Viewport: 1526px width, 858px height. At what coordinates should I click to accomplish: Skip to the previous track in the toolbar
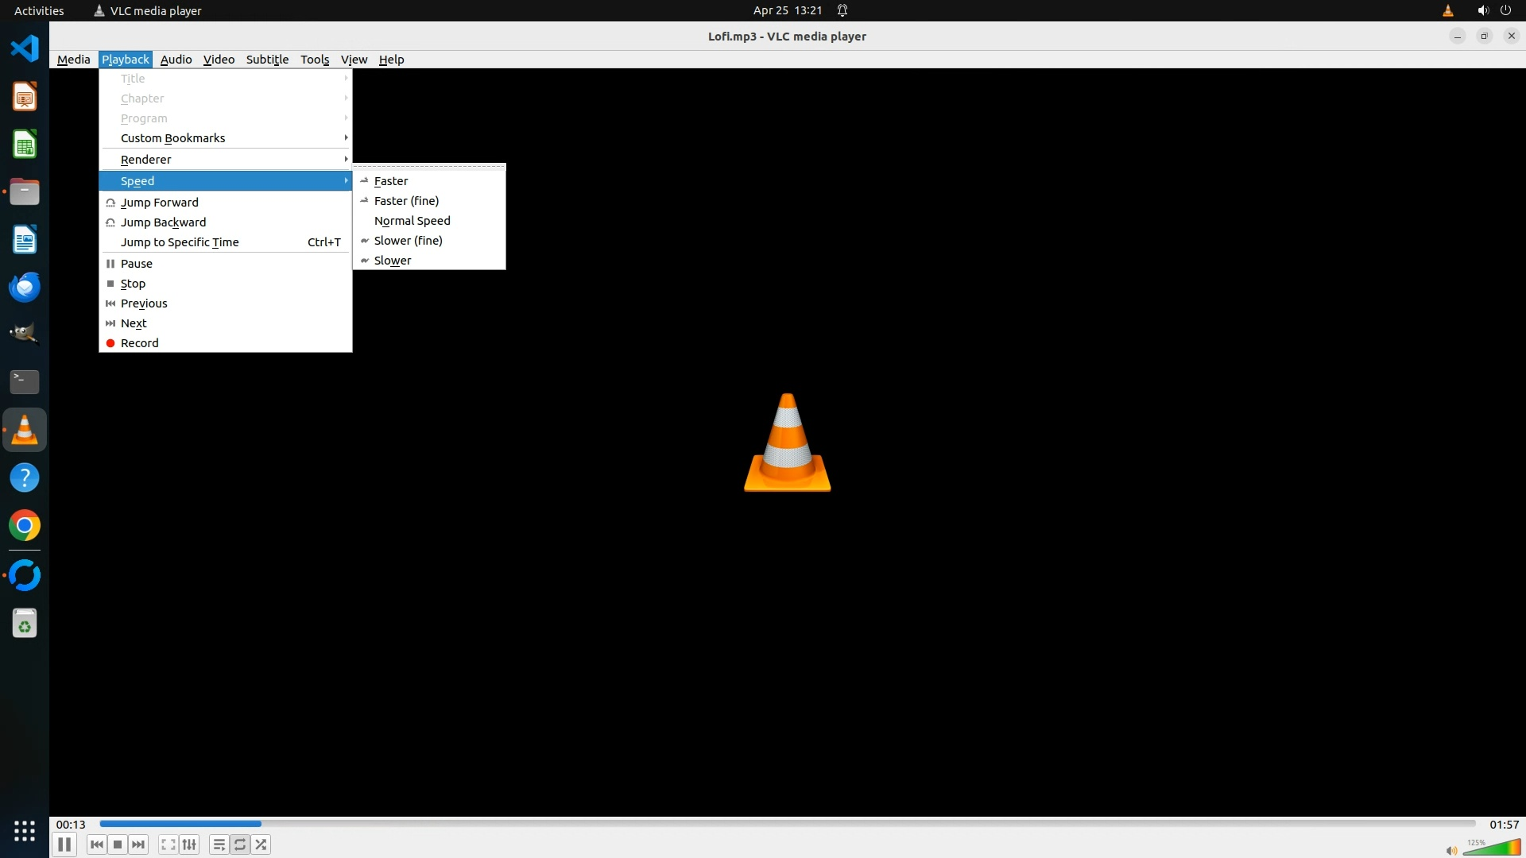point(97,844)
